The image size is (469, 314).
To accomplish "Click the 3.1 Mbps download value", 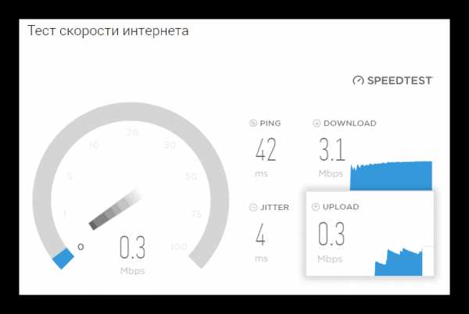I will pos(332,150).
